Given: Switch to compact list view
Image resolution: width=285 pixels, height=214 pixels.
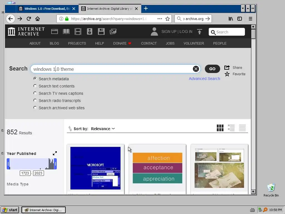Looking at the screenshot, I should 242,128.
